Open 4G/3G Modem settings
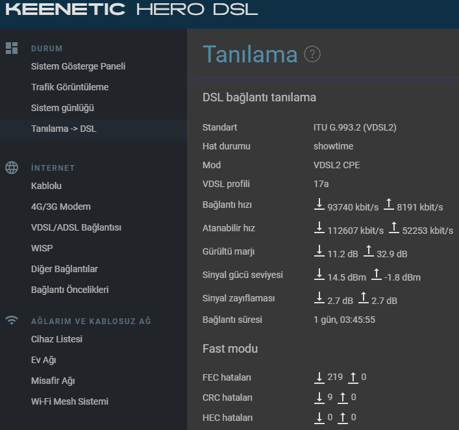This screenshot has height=430, width=459. click(x=61, y=207)
